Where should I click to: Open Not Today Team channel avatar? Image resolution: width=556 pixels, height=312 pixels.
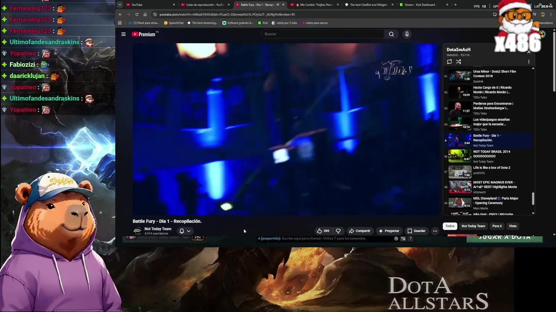coord(137,231)
